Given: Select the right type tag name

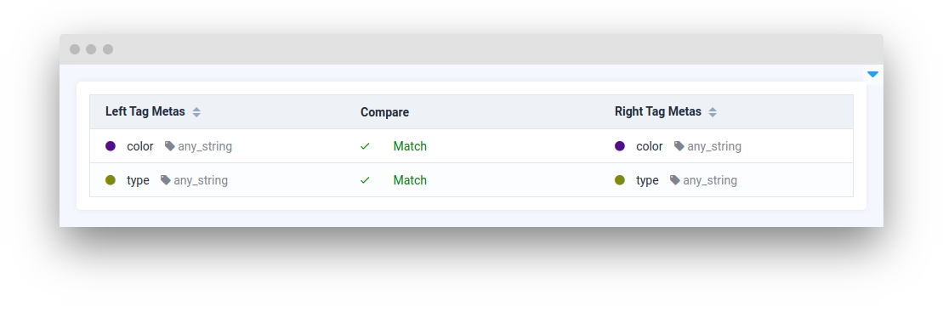Looking at the screenshot, I should coord(648,180).
